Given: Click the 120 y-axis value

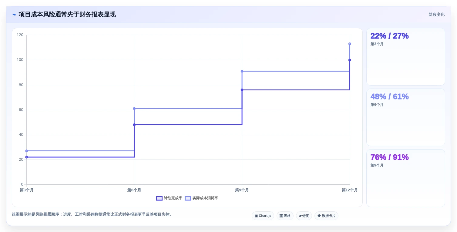Looking at the screenshot, I should tap(20, 35).
